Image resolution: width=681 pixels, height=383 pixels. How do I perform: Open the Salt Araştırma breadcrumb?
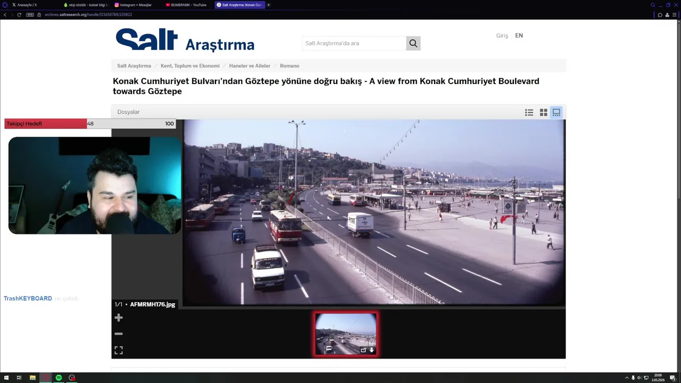coord(134,66)
